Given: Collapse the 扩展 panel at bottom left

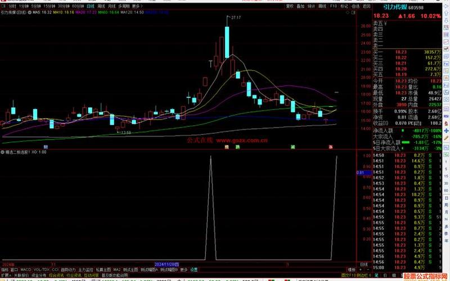Looking at the screenshot, I should (x=6, y=275).
